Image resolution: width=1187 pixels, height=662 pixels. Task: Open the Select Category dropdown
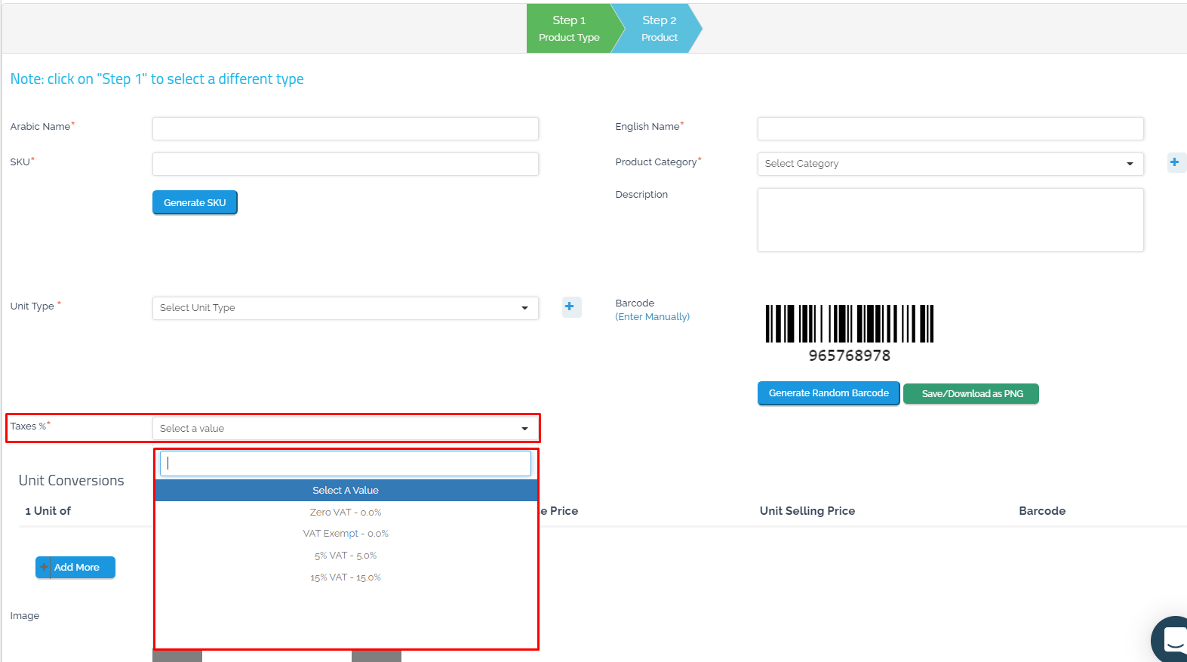click(x=949, y=164)
